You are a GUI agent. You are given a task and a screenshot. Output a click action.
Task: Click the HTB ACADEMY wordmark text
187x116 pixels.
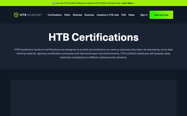point(31,15)
